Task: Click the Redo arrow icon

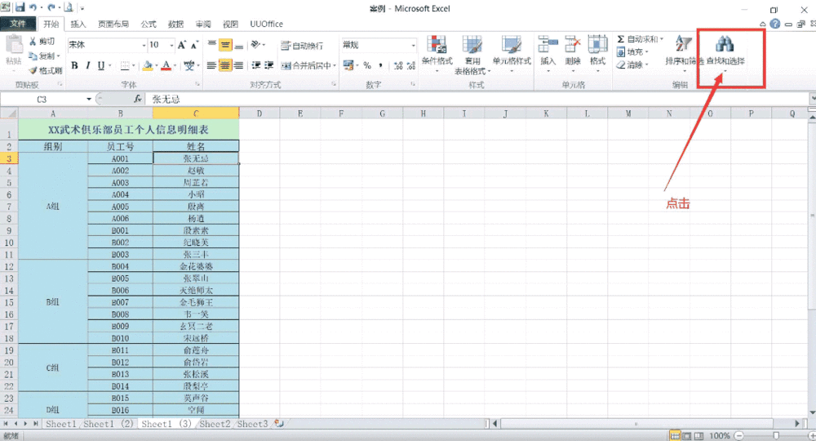Action: coord(51,7)
